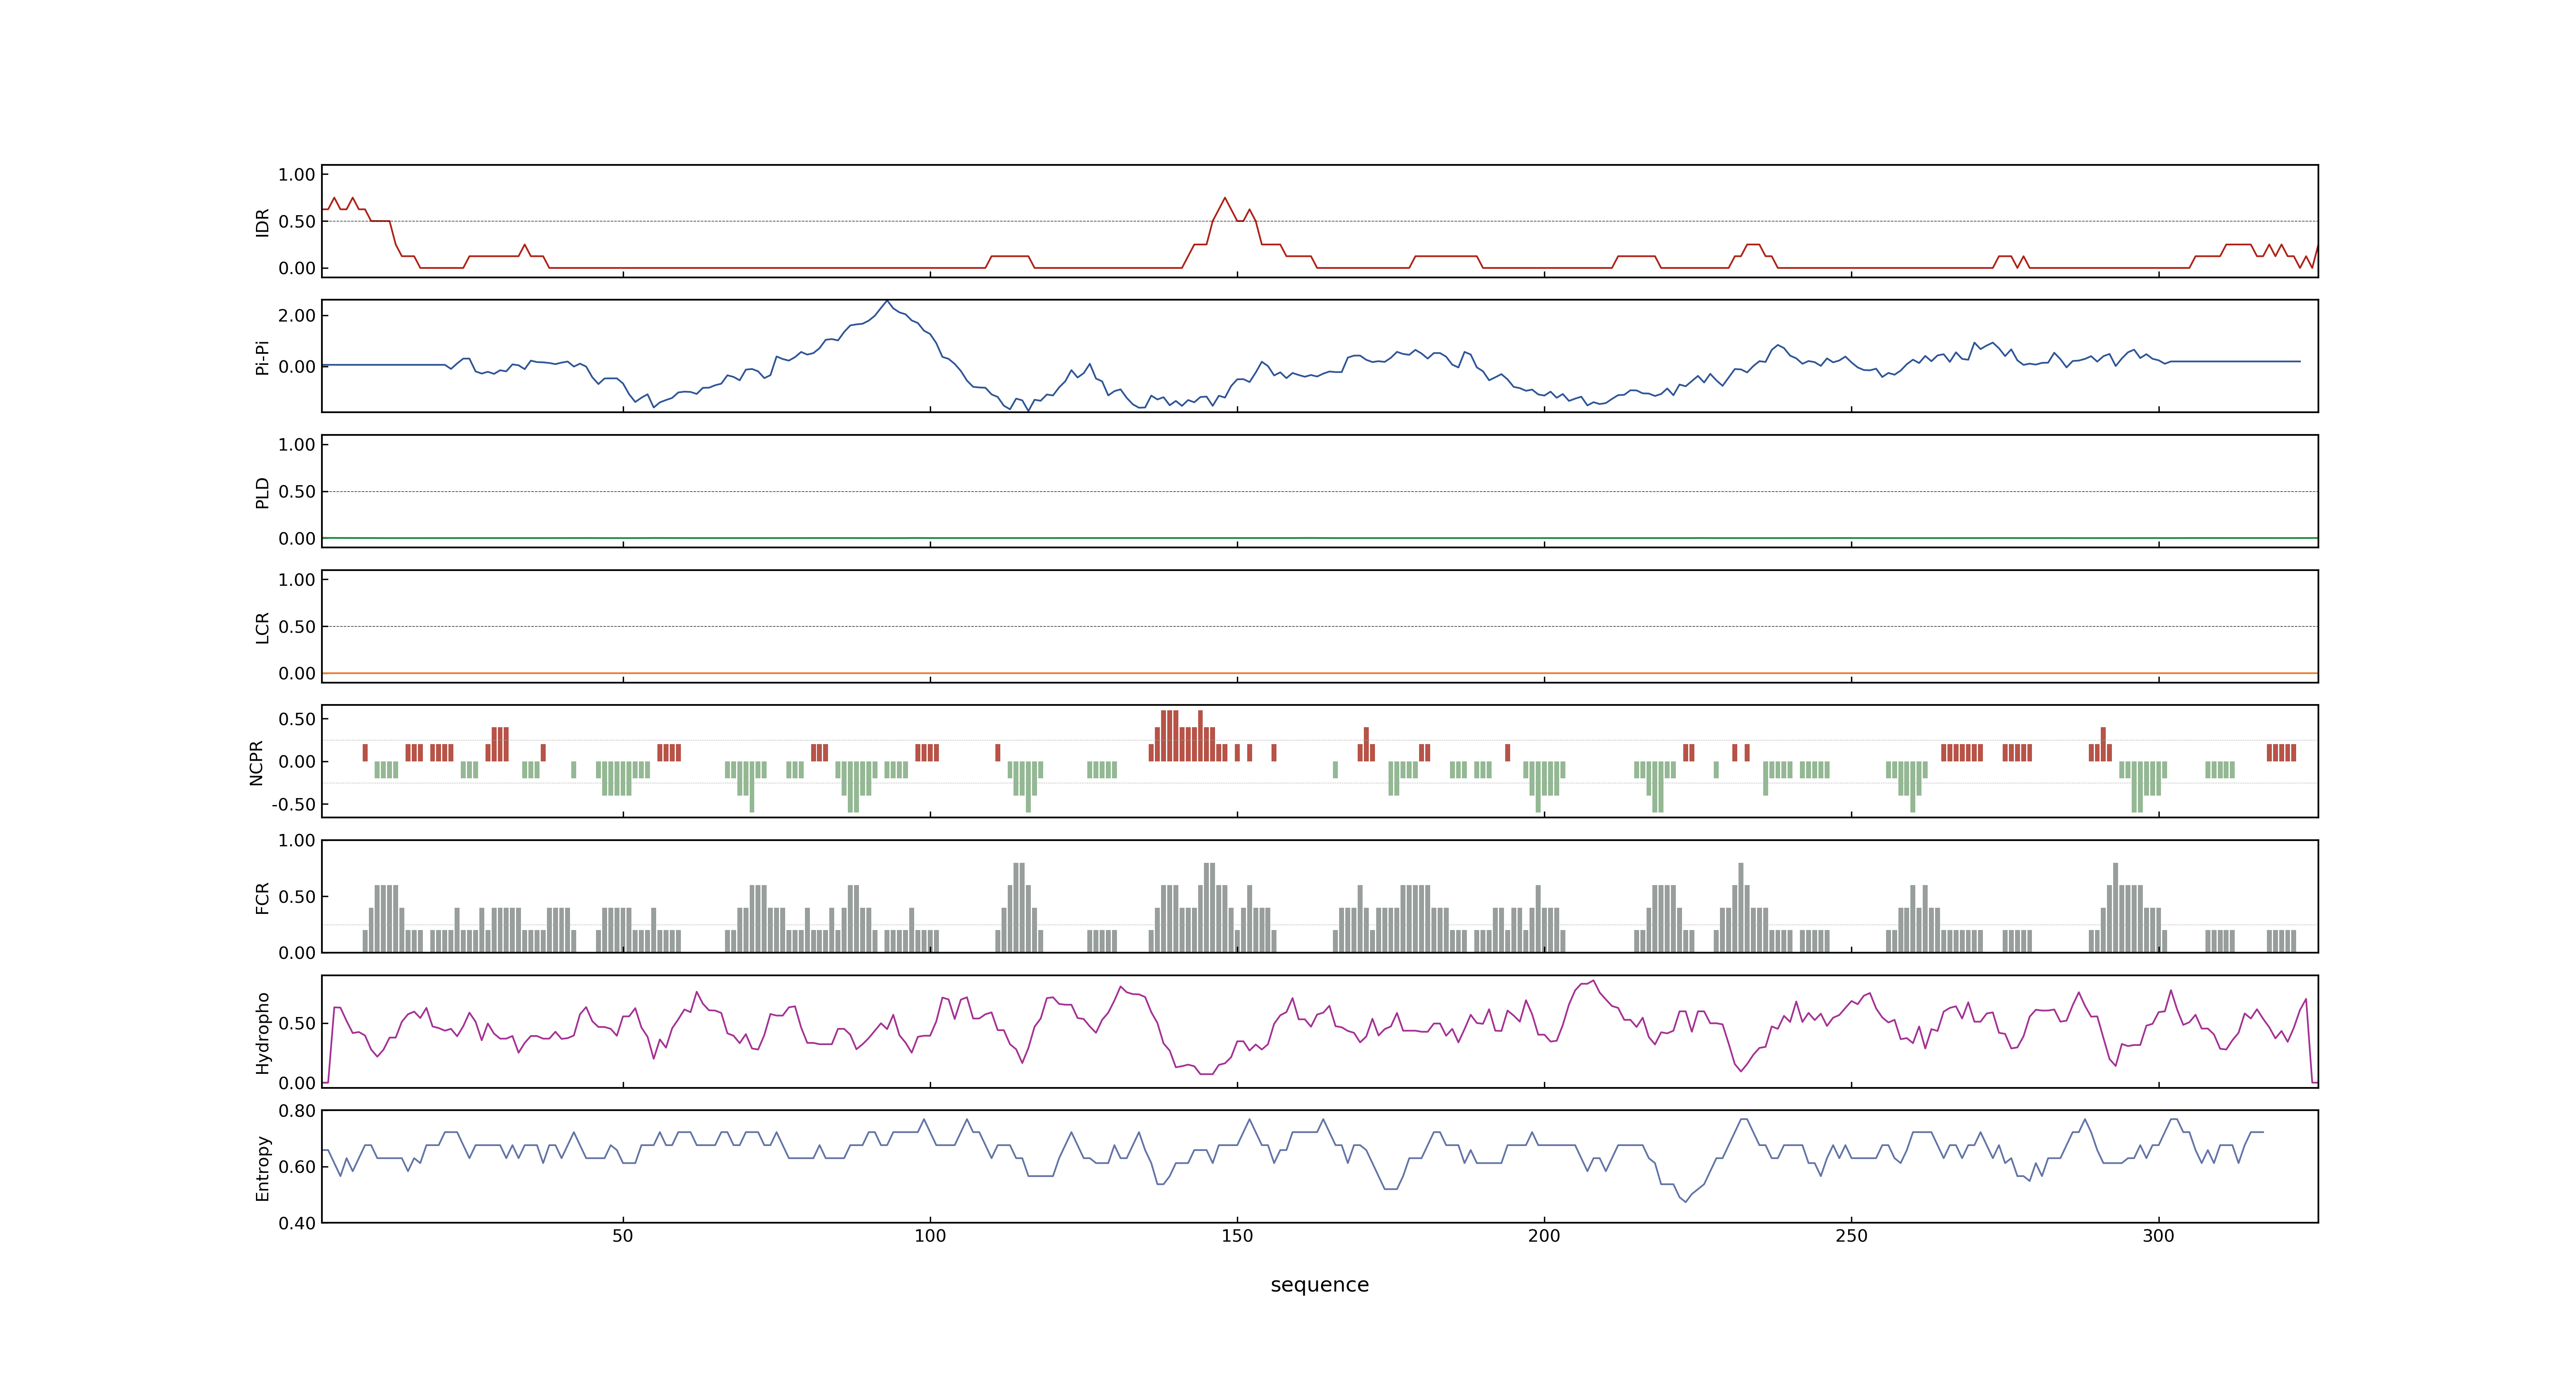The image size is (2576, 1374).
Task: Click the 0.80 tick on Entropy axis
Action: [x=297, y=1110]
